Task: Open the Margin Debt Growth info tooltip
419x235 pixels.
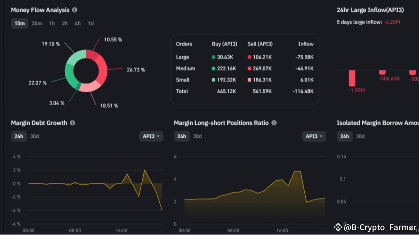Action: tap(73, 123)
